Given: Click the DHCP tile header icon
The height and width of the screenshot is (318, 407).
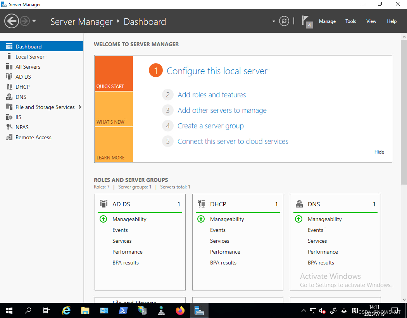Looking at the screenshot, I should pos(201,204).
